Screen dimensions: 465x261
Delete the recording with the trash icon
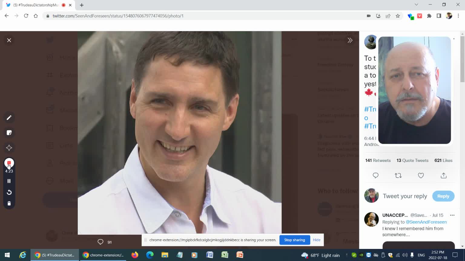pos(9,204)
